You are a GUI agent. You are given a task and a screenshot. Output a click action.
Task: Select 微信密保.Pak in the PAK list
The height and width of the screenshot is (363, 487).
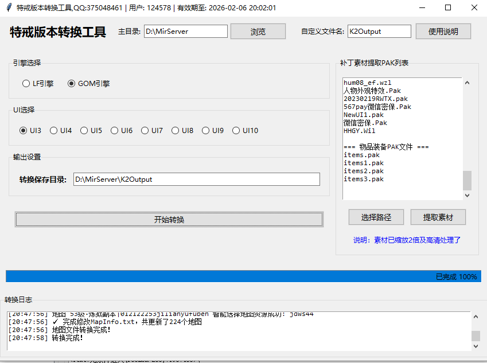pyautogui.click(x=360, y=123)
